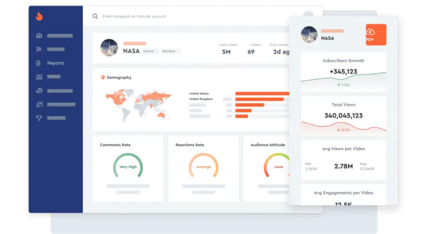Open the Reports document icon

pos(38,63)
